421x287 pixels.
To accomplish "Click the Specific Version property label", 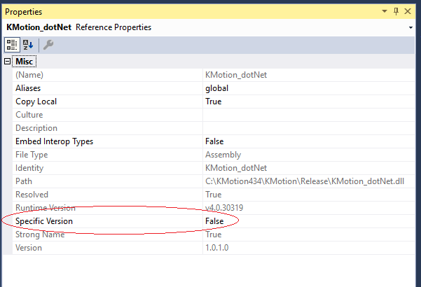I will (x=43, y=221).
